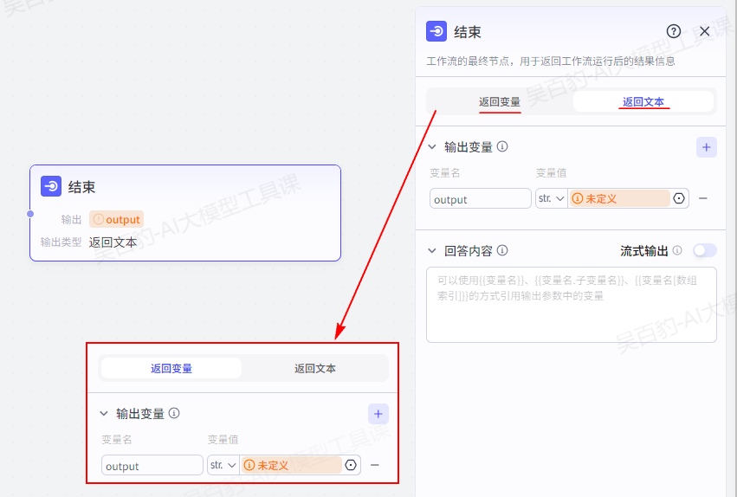Viewport: 737px width, 497px height.
Task: Click the output variable name field in side panel
Action: (x=481, y=198)
